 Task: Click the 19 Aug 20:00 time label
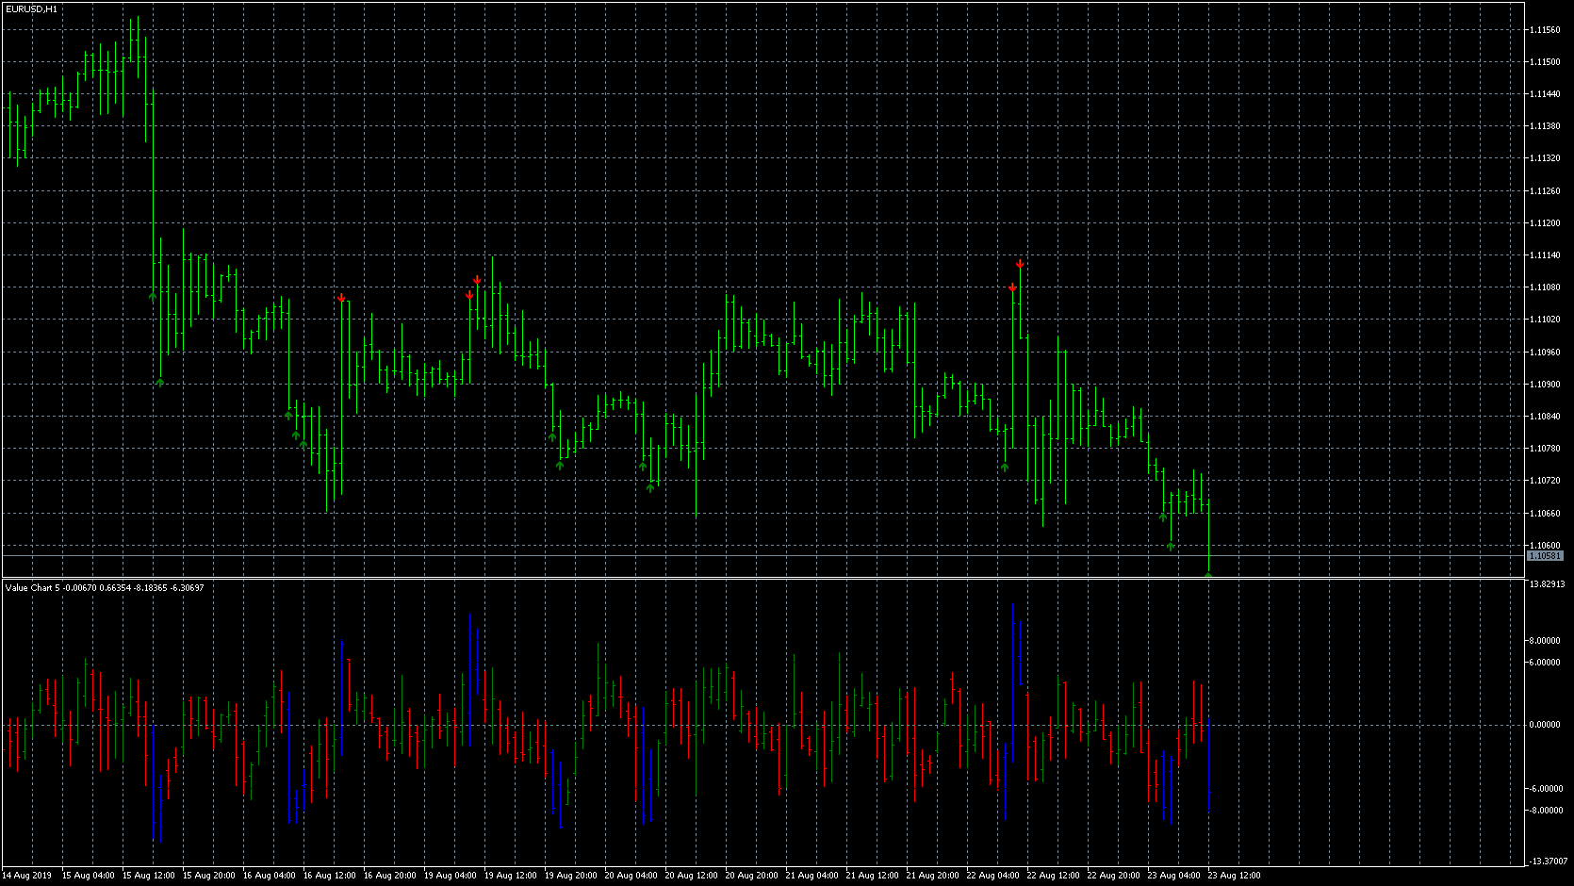click(571, 876)
